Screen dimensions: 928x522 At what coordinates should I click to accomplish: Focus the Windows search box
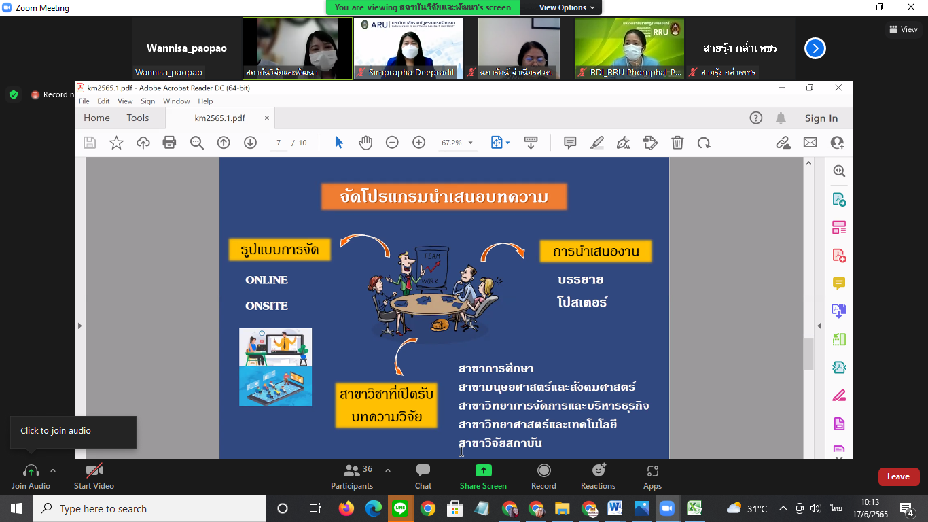pyautogui.click(x=149, y=508)
